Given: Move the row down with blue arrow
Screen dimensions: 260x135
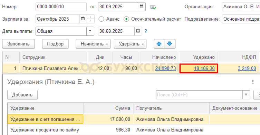Looking at the screenshot, I should pyautogui.click(x=170, y=44).
